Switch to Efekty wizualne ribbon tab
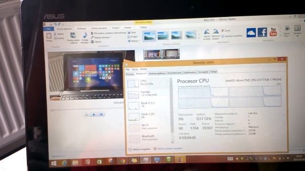Image resolution: width=305 pixels, height=171 pixels. (99, 28)
